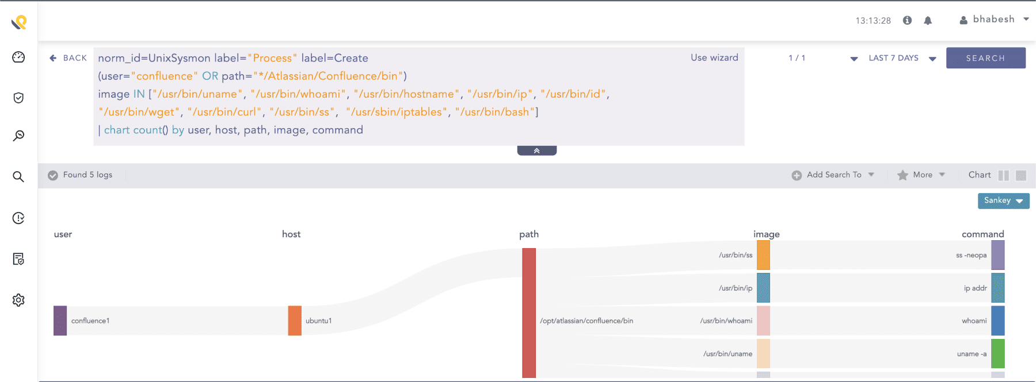Screen dimensions: 1036x382
Task: Open the magnifier search icon in sidebar
Action: click(x=18, y=177)
